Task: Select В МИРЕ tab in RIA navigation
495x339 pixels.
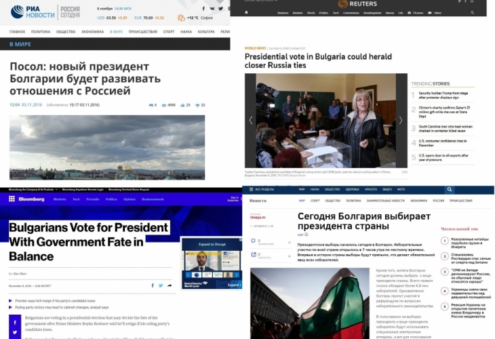Action: pyautogui.click(x=116, y=32)
